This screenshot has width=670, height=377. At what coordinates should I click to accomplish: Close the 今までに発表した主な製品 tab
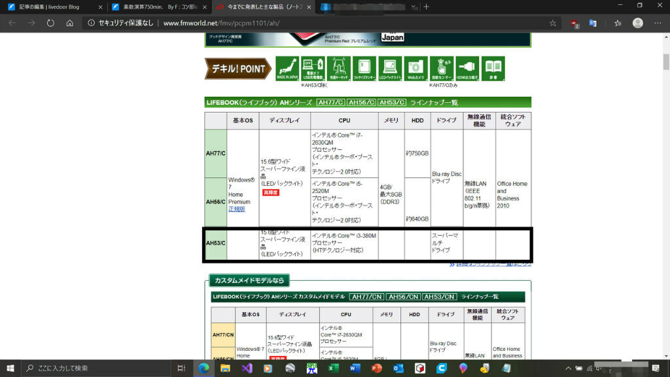[x=309, y=7]
